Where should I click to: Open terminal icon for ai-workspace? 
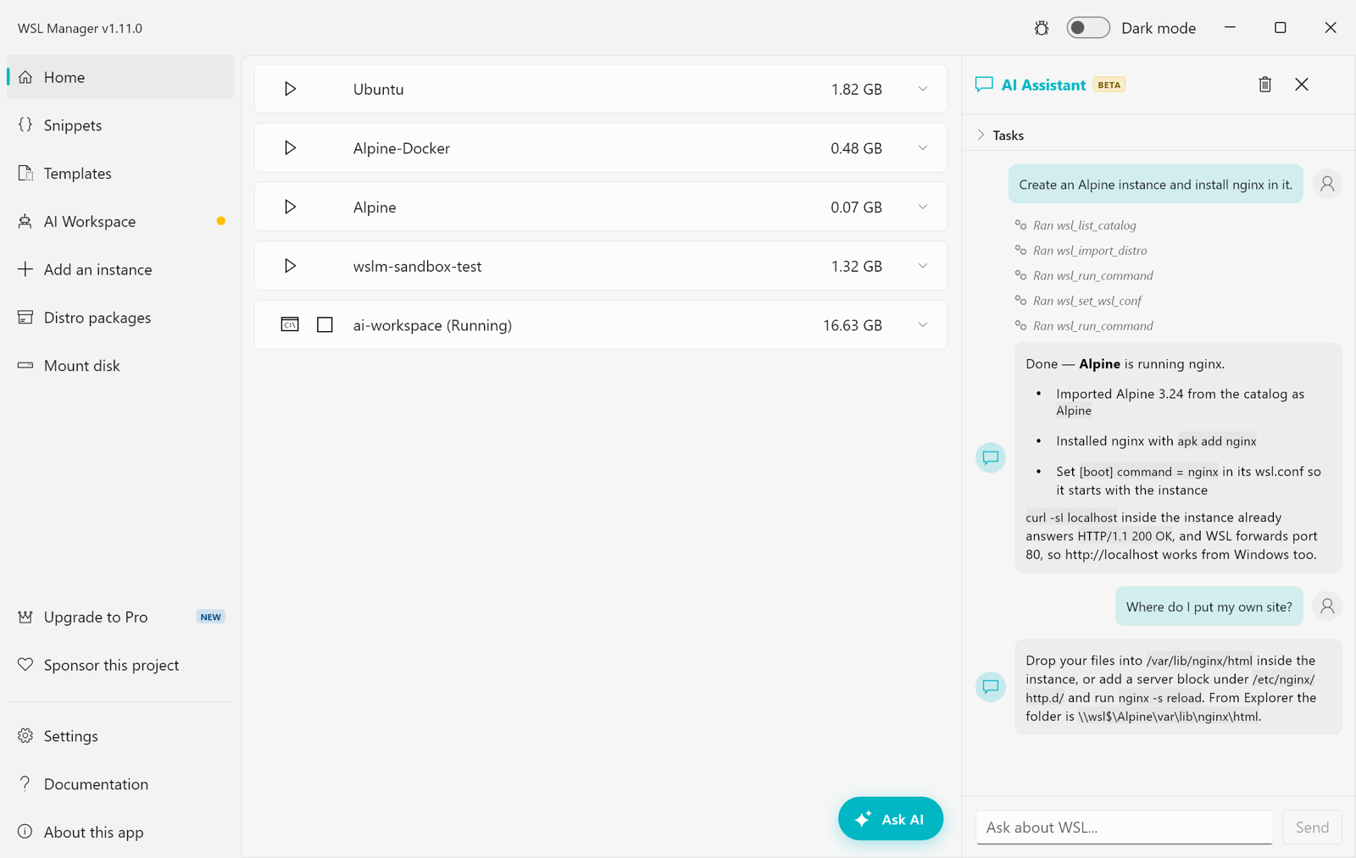coord(290,324)
